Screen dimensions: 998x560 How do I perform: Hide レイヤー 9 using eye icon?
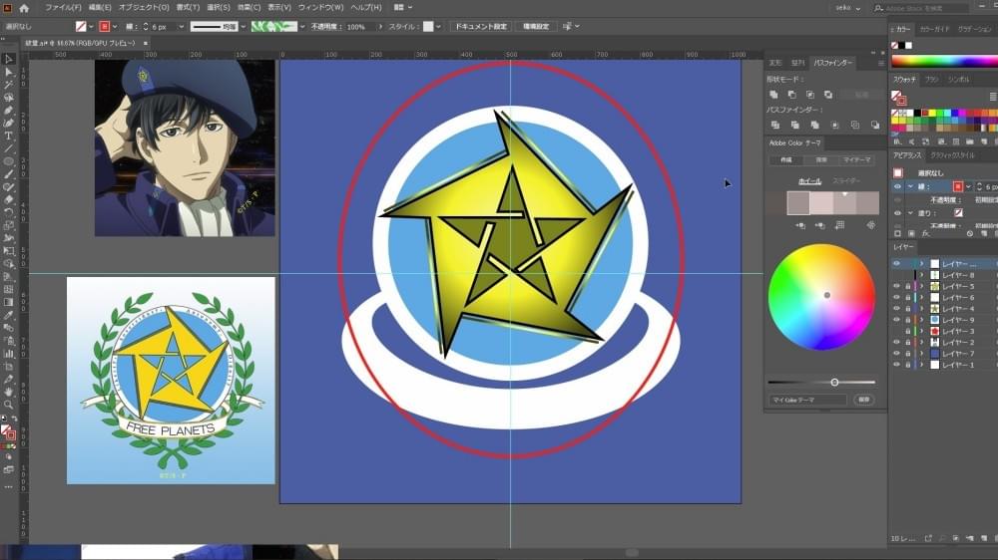(x=897, y=320)
